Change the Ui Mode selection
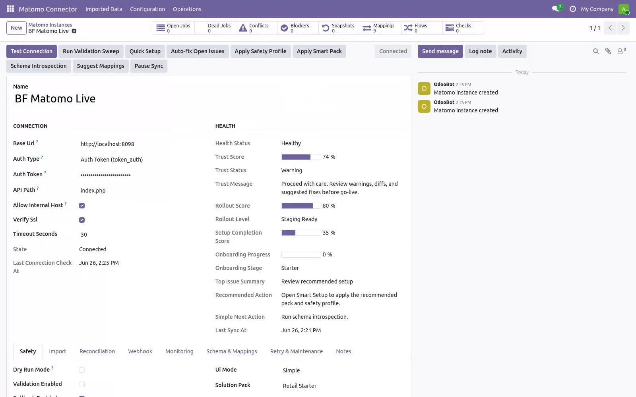The height and width of the screenshot is (397, 636). (x=343, y=370)
